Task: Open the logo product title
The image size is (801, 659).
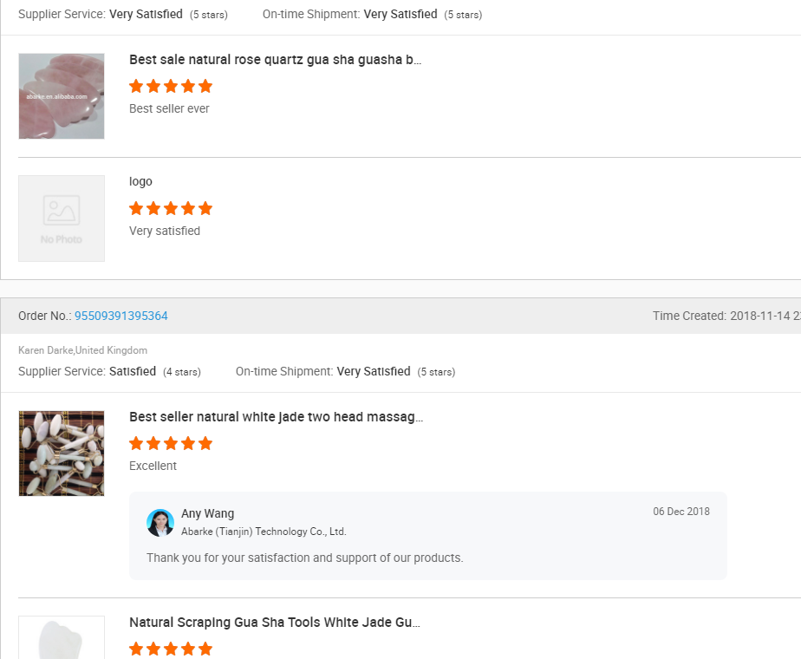Action: (140, 182)
